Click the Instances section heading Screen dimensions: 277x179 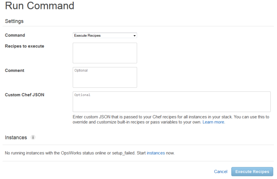pyautogui.click(x=16, y=138)
